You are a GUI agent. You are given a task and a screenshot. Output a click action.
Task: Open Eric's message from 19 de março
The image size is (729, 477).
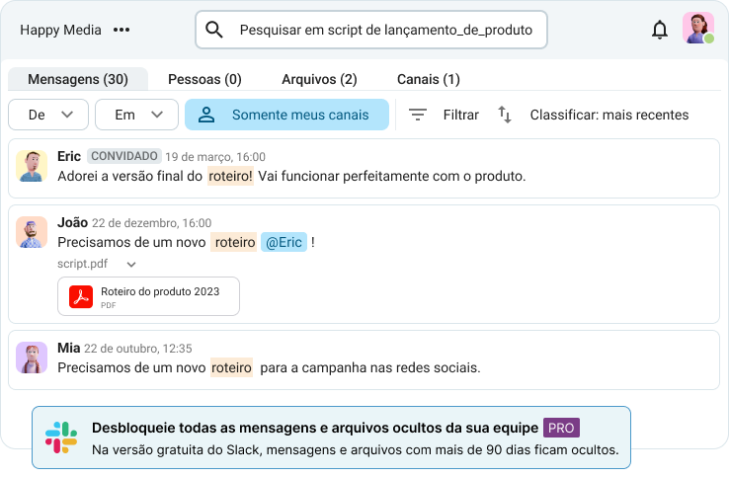(364, 168)
